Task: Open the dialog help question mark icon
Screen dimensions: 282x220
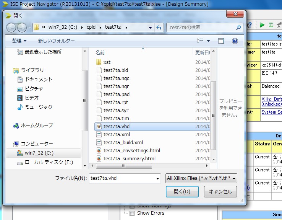Action: point(235,41)
